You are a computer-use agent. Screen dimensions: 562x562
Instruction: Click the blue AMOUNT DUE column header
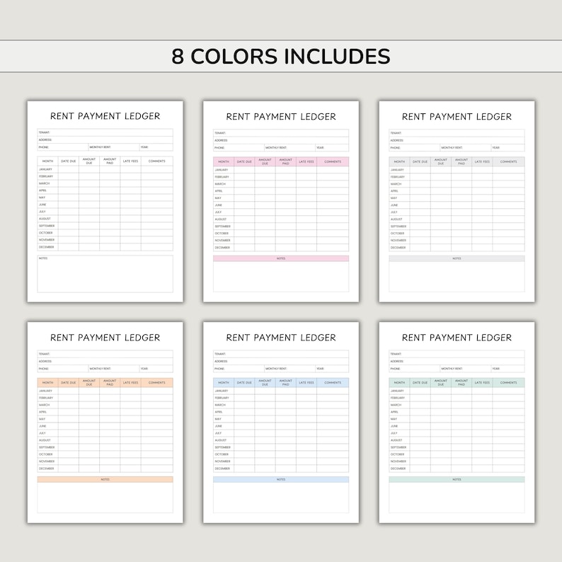(265, 382)
